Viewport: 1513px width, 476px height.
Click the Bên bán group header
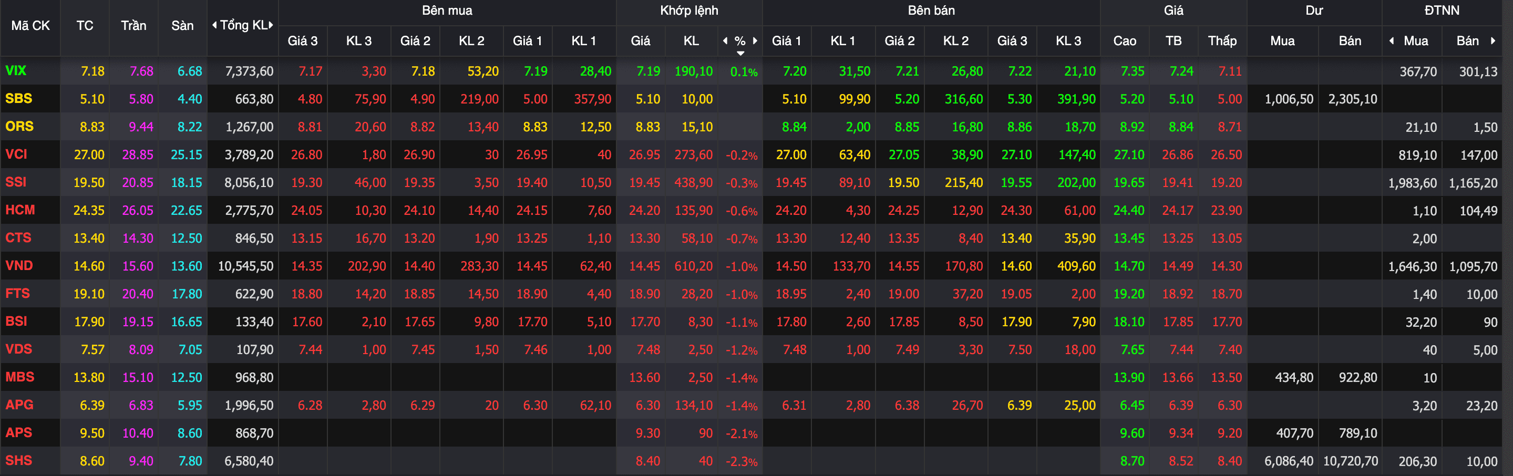coord(931,11)
